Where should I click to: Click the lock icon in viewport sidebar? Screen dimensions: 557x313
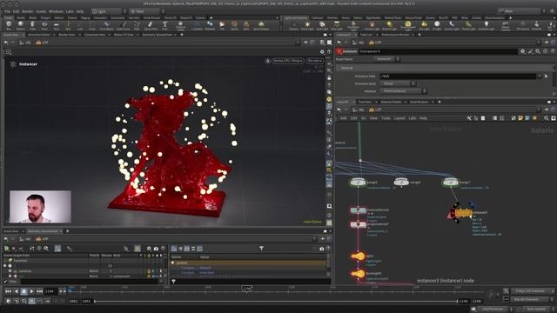coord(329,77)
